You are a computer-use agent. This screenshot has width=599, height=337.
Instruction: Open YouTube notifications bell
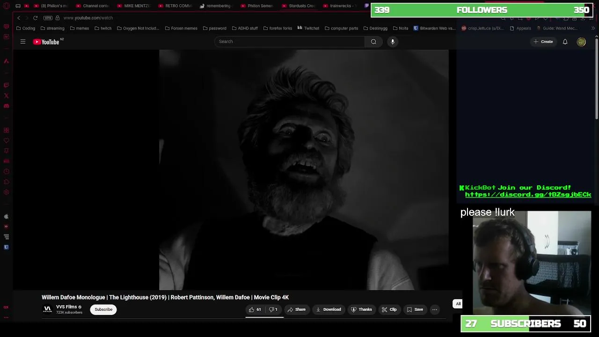point(565,42)
